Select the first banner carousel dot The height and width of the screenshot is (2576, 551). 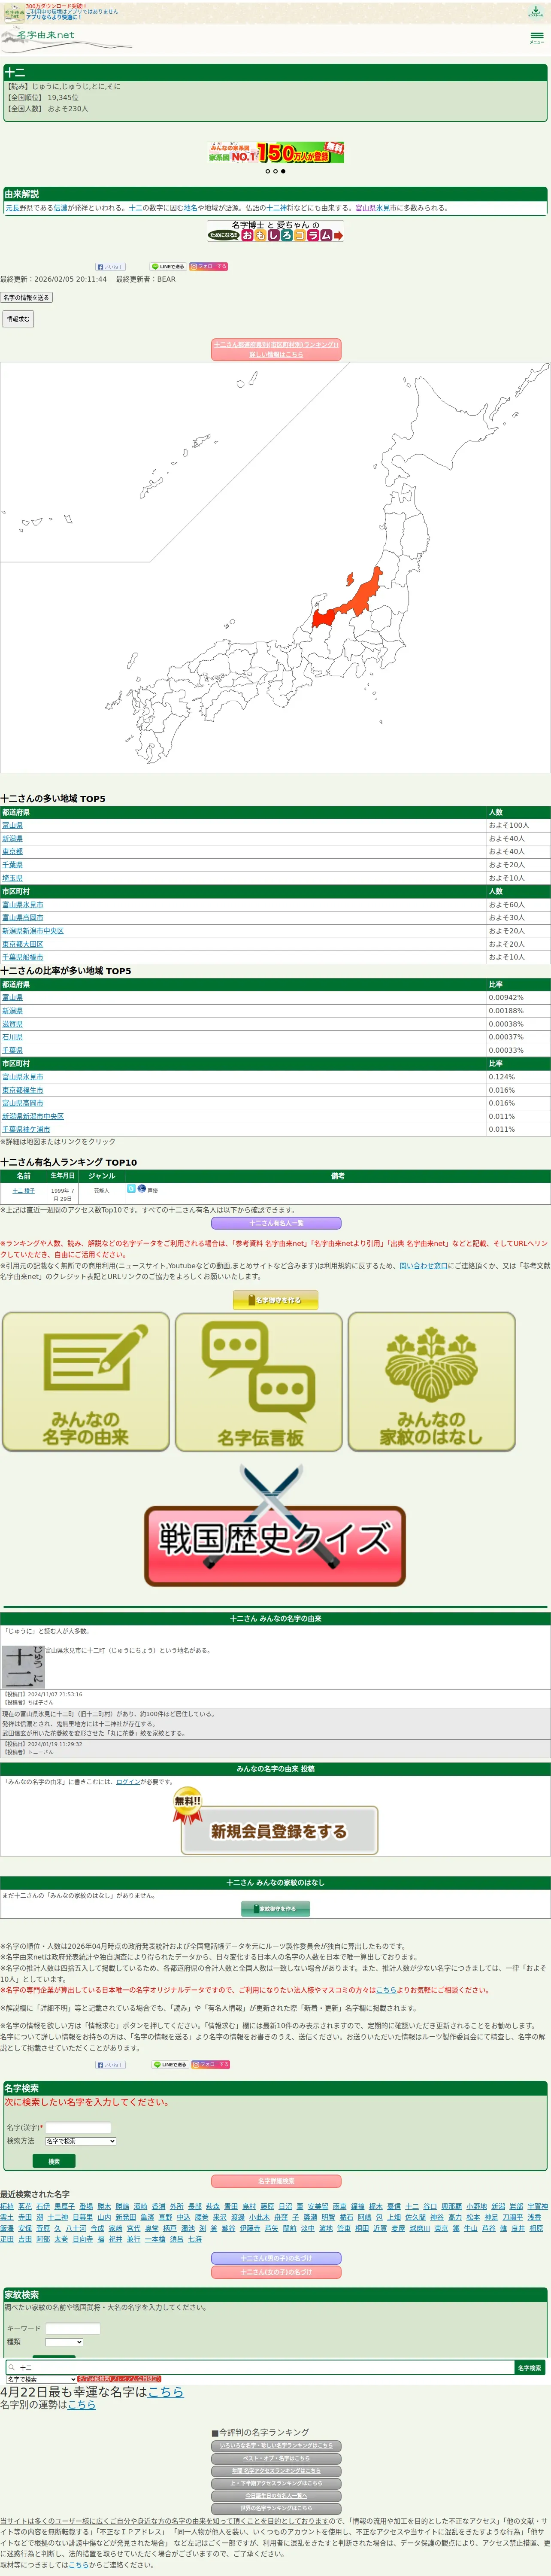pyautogui.click(x=267, y=171)
